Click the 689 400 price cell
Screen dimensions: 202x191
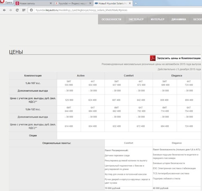[165, 85]
